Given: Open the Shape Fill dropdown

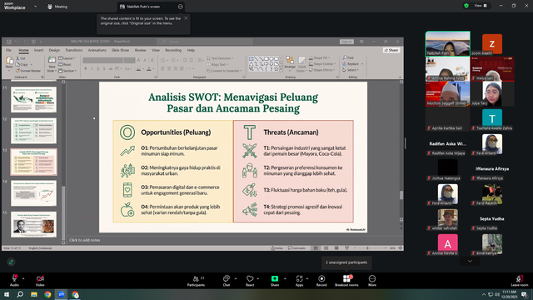Looking at the screenshot, I should (319, 57).
